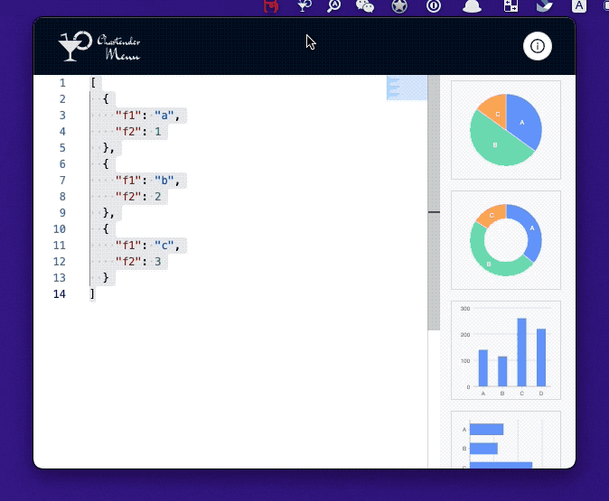Choose the horizontal bar chart thumbnail

[x=506, y=440]
